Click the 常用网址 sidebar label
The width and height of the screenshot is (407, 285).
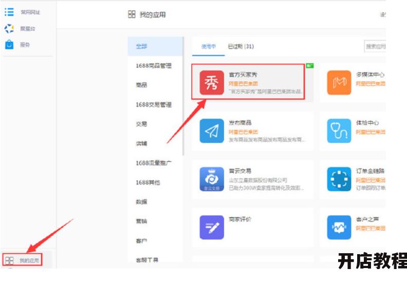coord(30,12)
